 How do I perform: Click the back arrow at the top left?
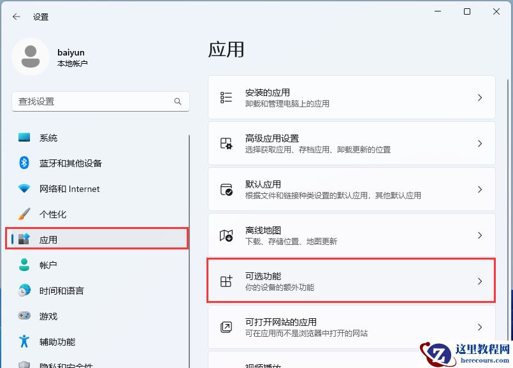tap(16, 17)
